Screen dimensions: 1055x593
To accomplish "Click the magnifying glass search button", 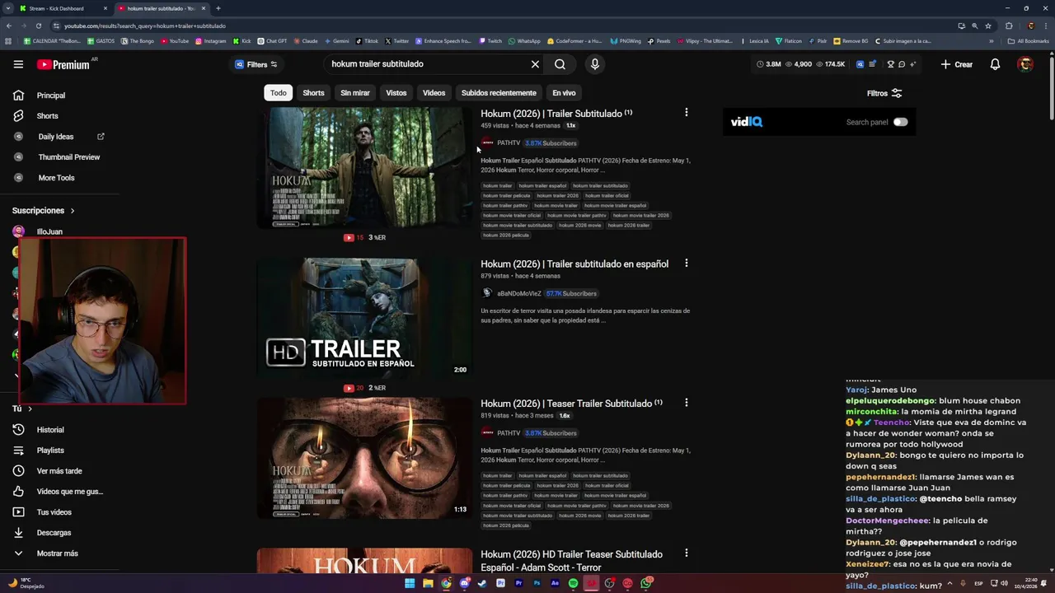I will (560, 64).
